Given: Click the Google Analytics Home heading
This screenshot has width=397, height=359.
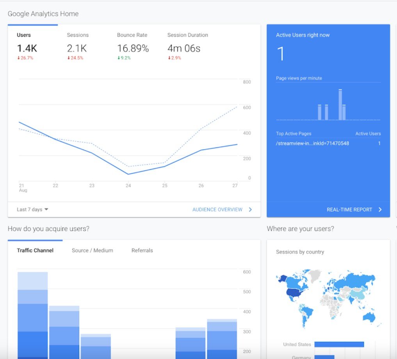Looking at the screenshot, I should point(43,14).
